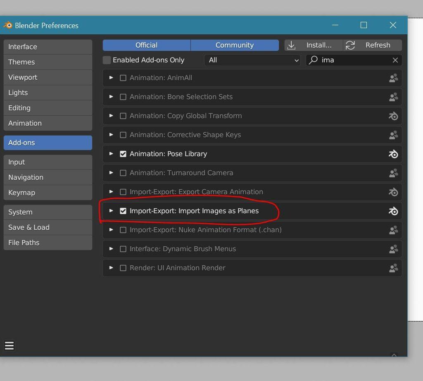Click community icon on Corrective Shape Keys row
The image size is (423, 381).
click(x=393, y=135)
